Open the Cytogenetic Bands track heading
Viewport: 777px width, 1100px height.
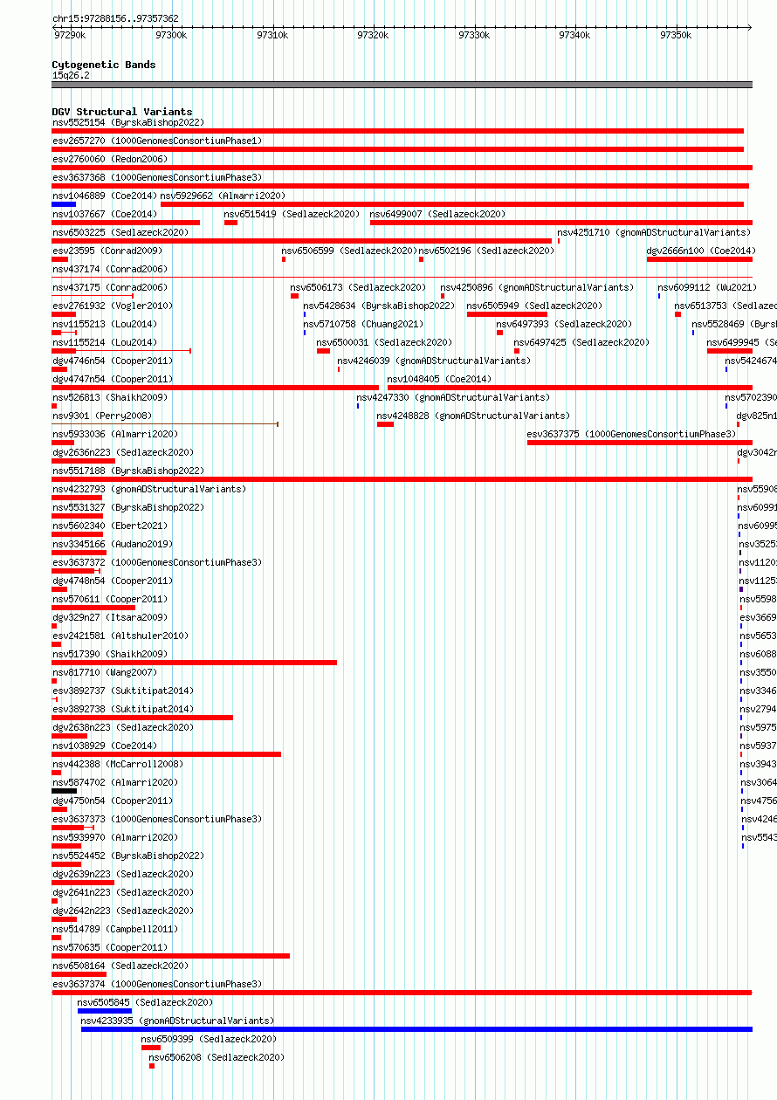(104, 65)
